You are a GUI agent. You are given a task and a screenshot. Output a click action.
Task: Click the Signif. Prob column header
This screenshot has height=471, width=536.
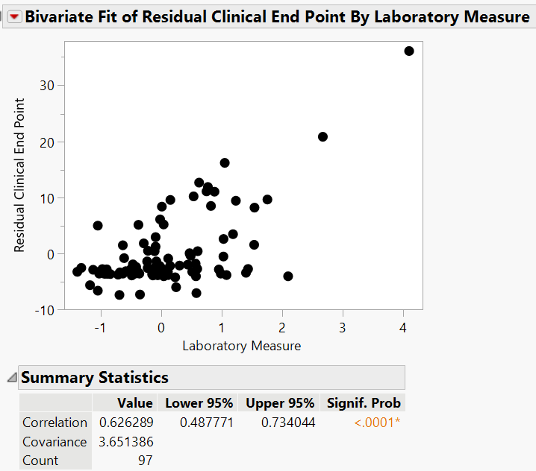[x=364, y=403]
